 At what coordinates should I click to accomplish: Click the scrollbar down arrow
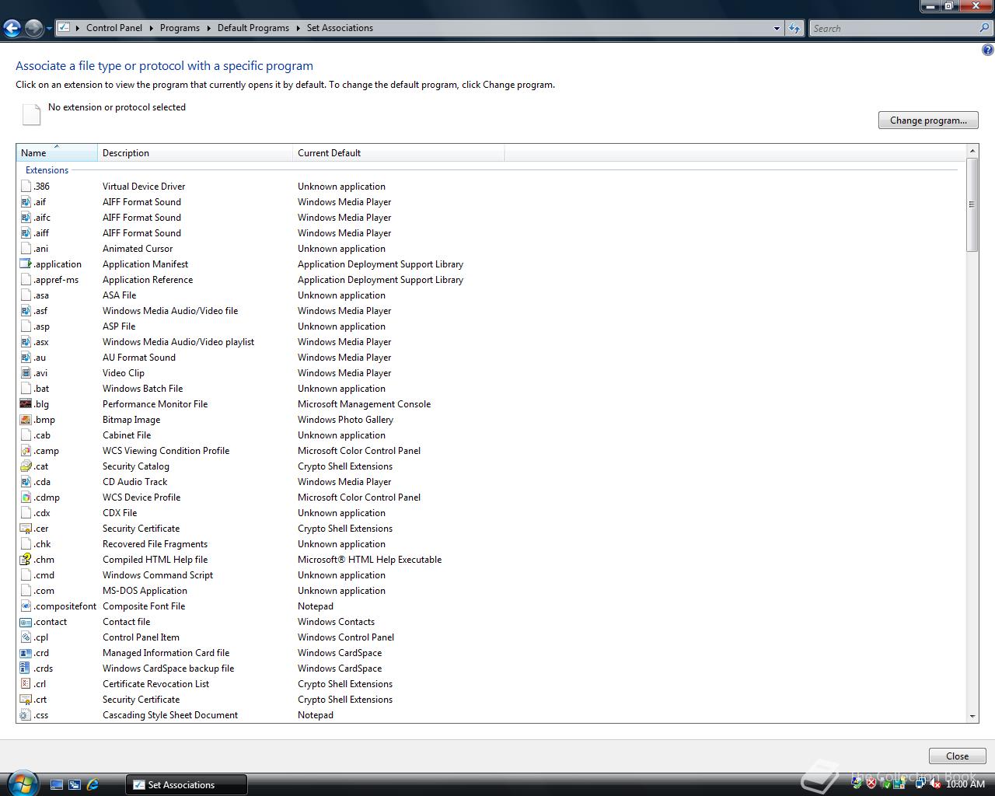[x=972, y=717]
